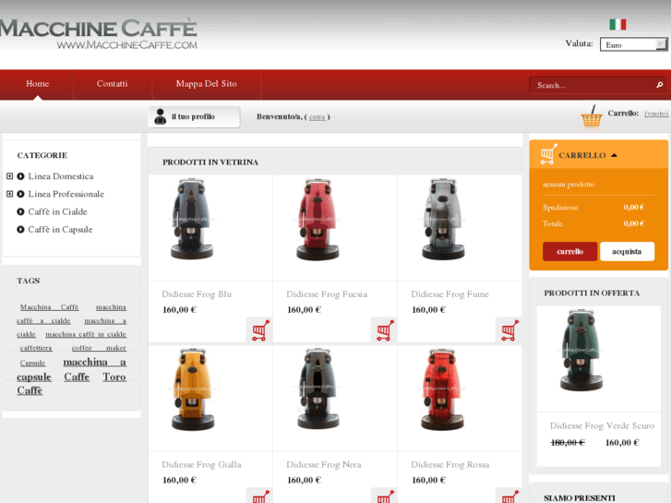The image size is (671, 503).
Task: Open Didiesse Frog Nera product image
Action: coord(318,388)
